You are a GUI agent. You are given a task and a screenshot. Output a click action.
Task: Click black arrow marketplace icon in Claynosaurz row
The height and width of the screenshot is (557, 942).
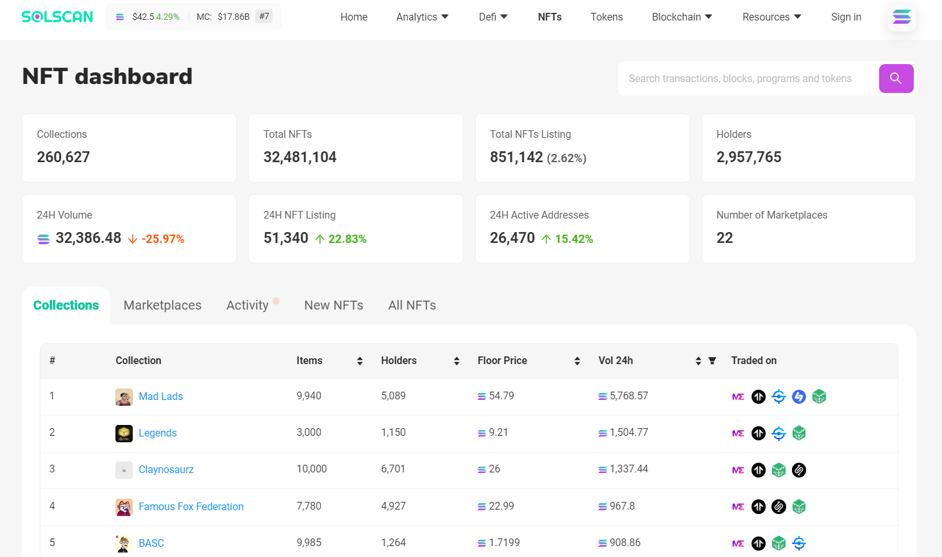(759, 470)
